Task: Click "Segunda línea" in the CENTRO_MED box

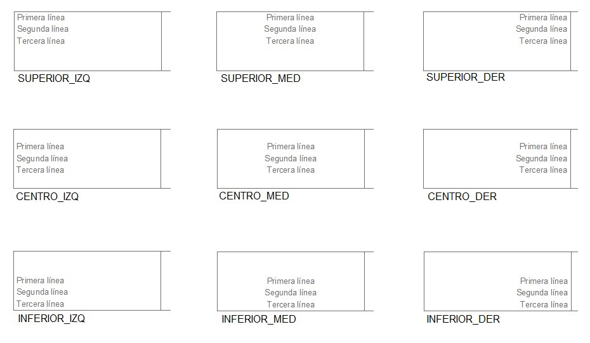Action: tap(291, 158)
